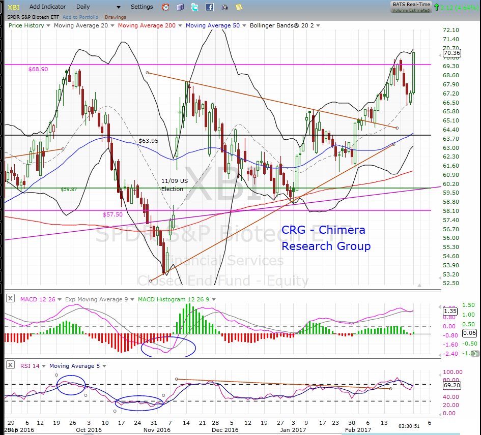Share the chart via Twitter icon
Image resolution: width=481 pixels, height=435 pixels.
click(195, 7)
